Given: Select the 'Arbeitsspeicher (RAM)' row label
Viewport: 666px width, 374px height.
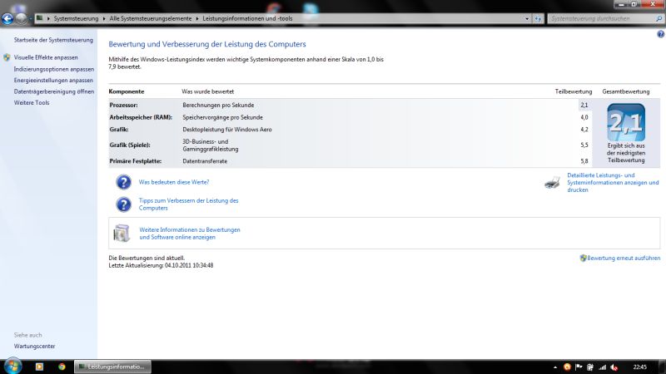Looking at the screenshot, I should coord(141,117).
